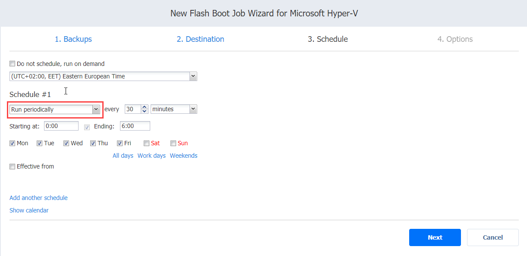Uncheck the Mon checkbox

13,144
